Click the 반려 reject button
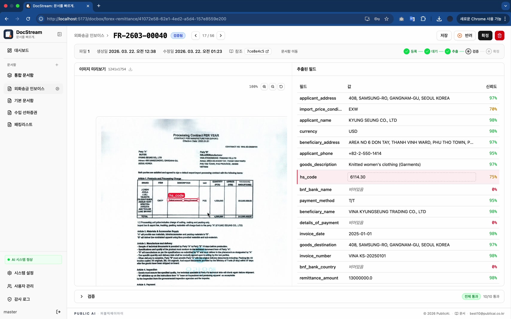Image resolution: width=511 pixels, height=319 pixels. pos(465,36)
